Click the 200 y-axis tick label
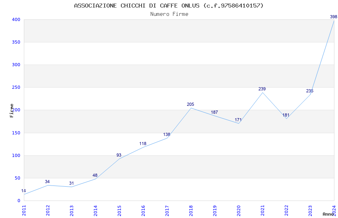This screenshot has height=218, width=338. [17, 110]
